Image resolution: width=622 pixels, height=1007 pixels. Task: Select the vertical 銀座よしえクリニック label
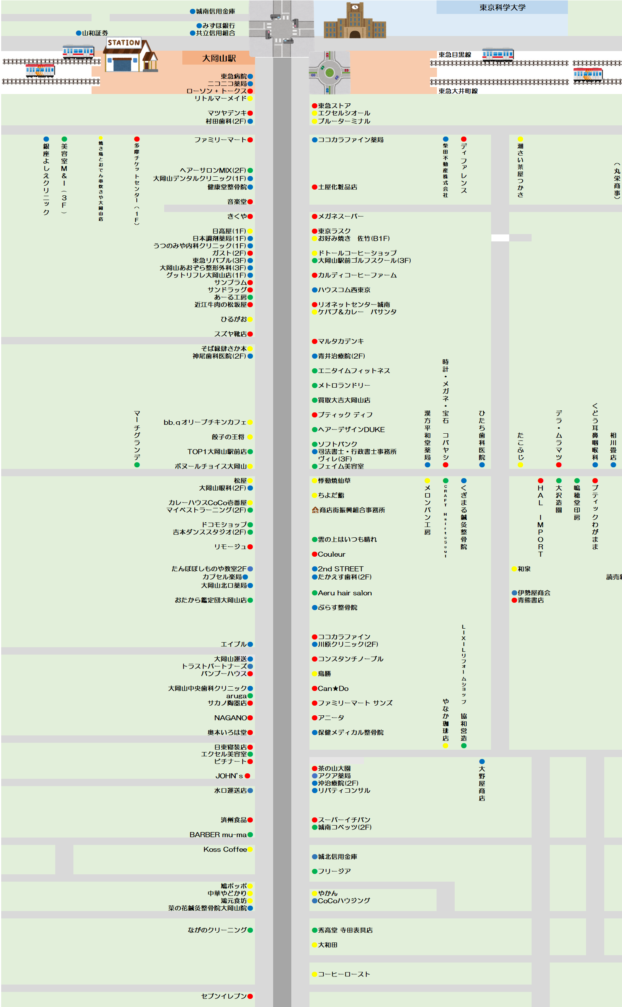(46, 176)
